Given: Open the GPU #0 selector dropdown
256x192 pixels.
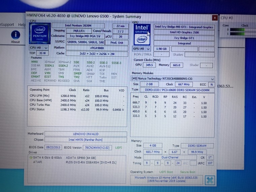Looking at the screenshot, I should [141, 49].
